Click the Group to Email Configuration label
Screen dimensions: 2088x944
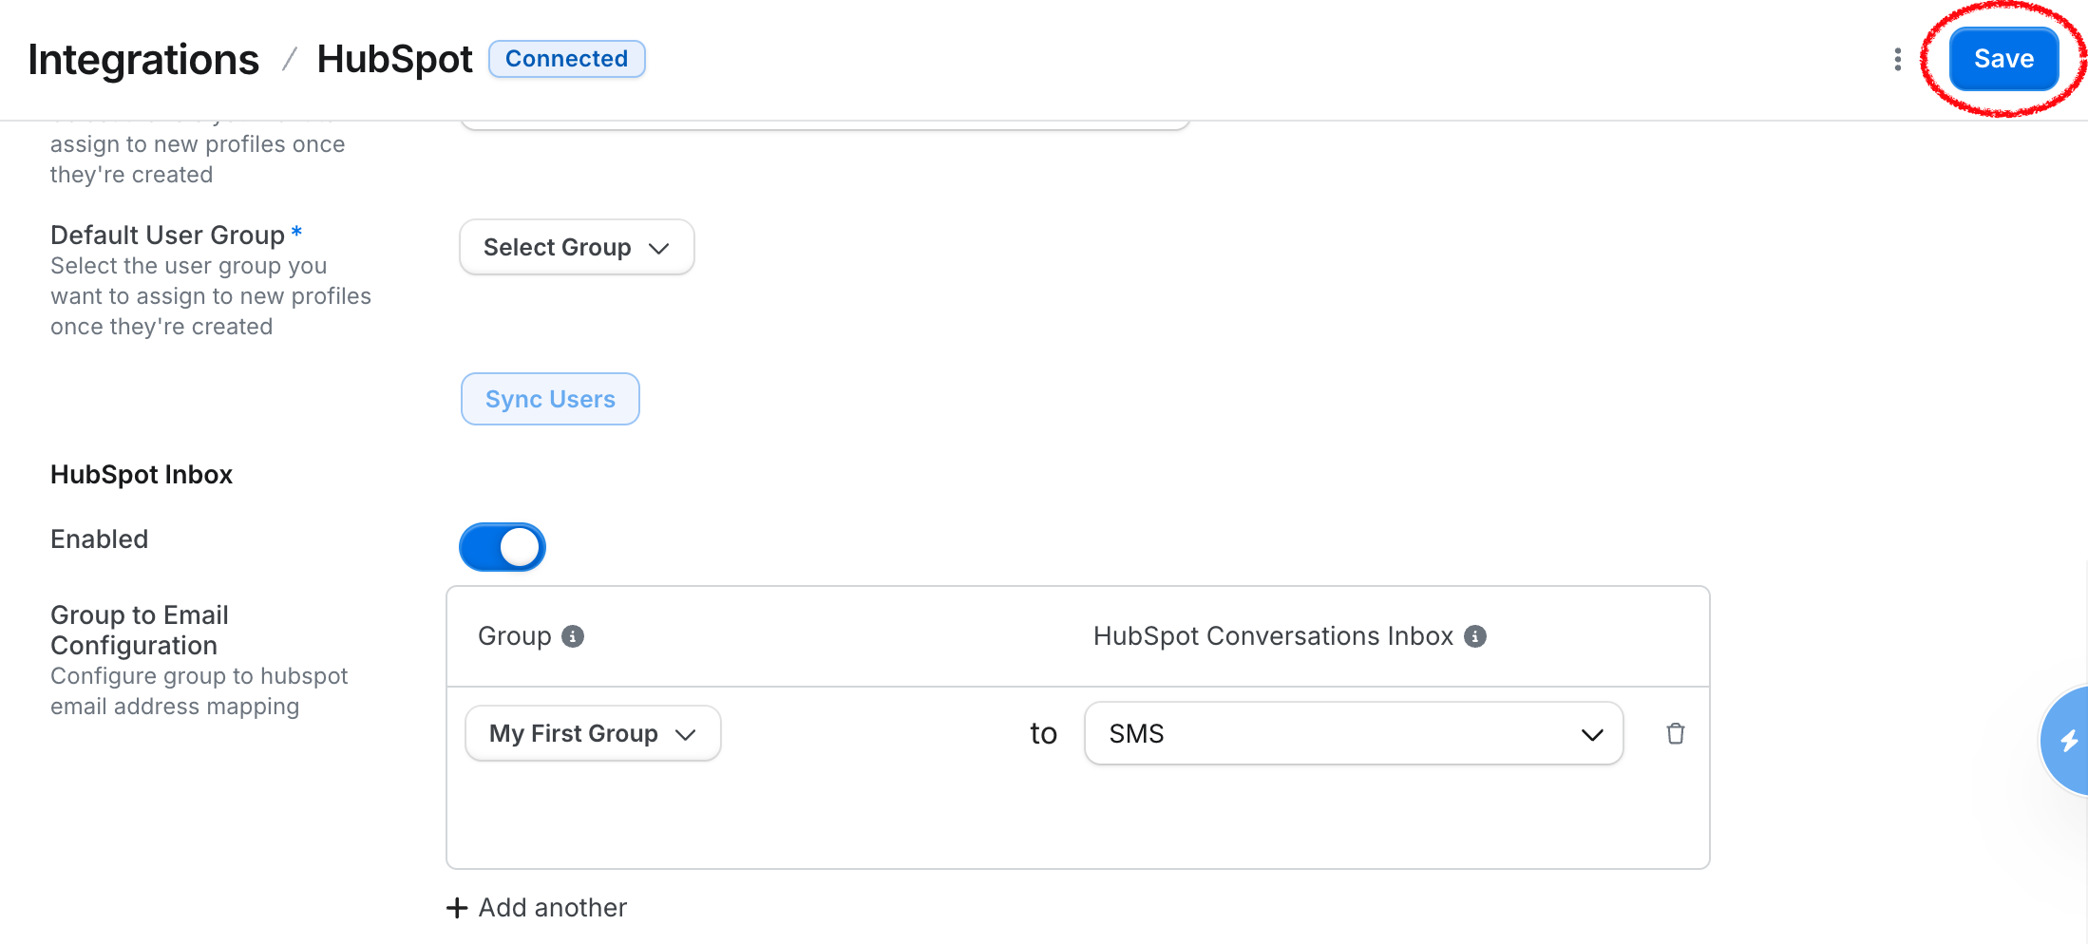pos(140,630)
